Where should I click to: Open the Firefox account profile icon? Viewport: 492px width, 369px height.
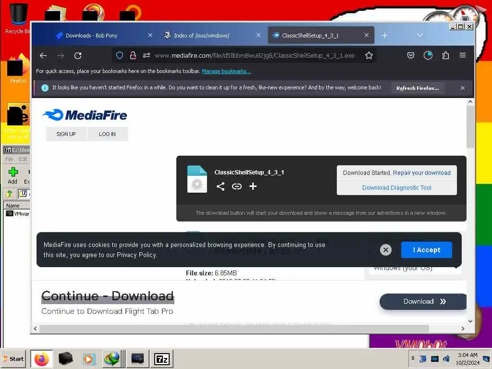point(428,56)
